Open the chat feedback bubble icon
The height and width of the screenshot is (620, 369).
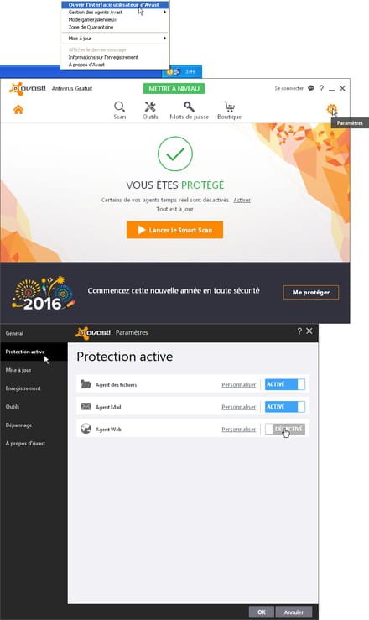pyautogui.click(x=311, y=88)
